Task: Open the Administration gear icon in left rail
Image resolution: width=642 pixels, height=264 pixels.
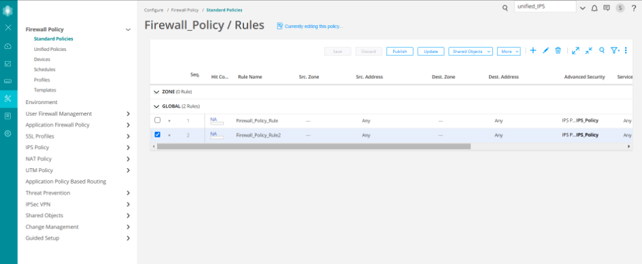Action: click(x=7, y=133)
